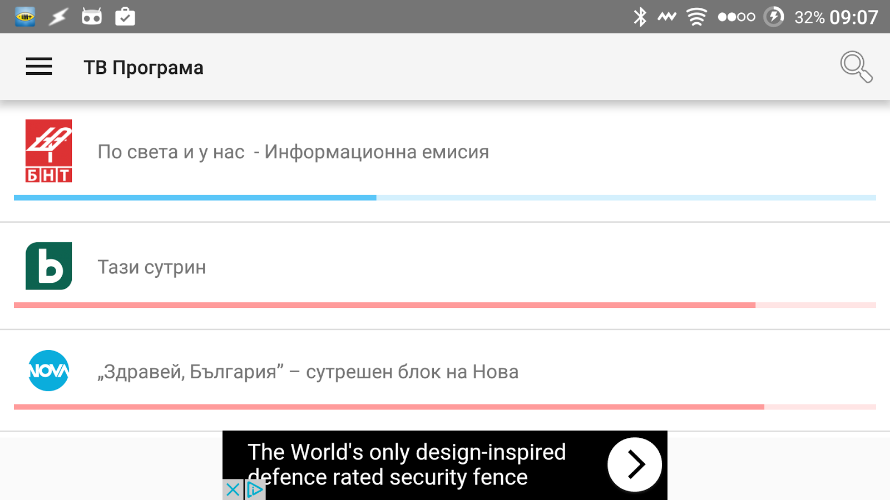
Task: Tap the battery charging indicator icon
Action: coord(774,17)
